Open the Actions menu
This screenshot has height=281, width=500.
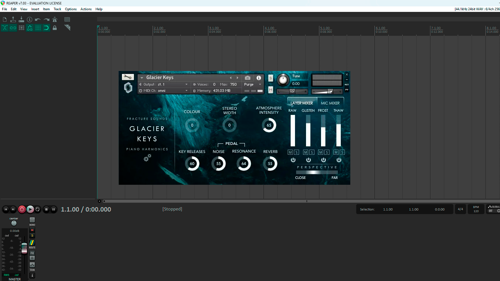point(86,9)
